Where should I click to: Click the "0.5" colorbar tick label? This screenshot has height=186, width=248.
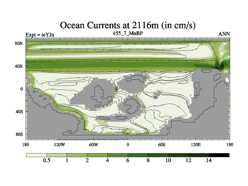click(46, 161)
